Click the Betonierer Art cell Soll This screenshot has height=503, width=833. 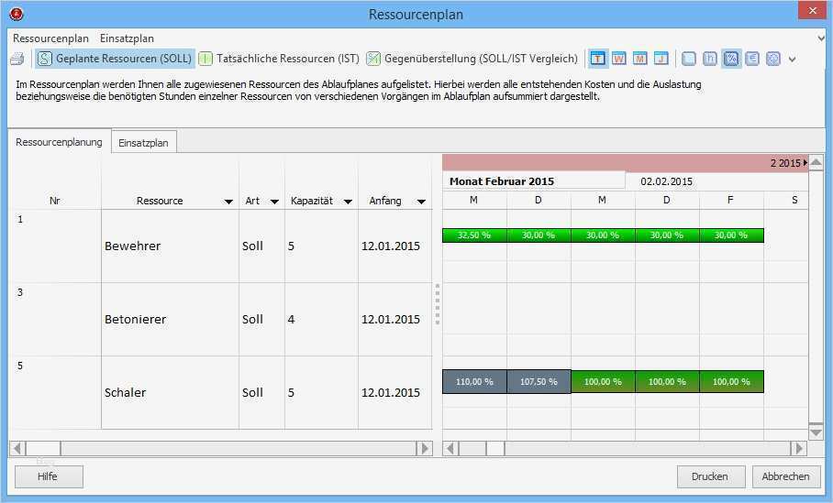[252, 320]
